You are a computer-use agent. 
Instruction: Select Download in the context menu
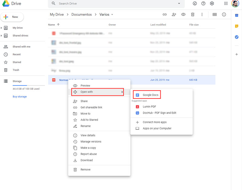(x=87, y=160)
